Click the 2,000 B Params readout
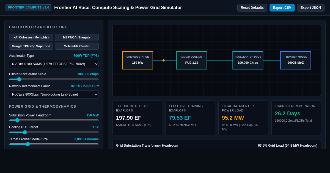 (86, 139)
